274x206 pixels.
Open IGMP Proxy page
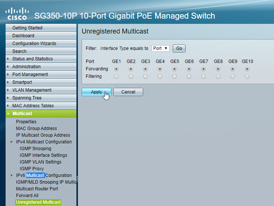(x=32, y=169)
